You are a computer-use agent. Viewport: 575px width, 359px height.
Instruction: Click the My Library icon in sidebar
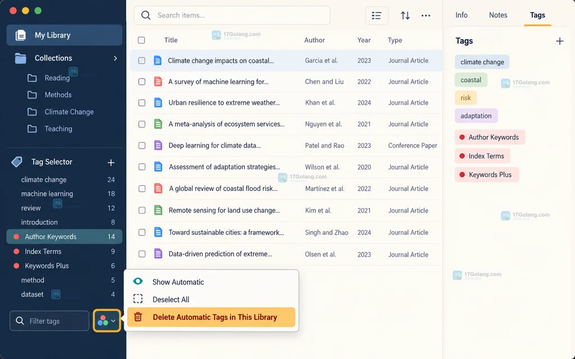pyautogui.click(x=21, y=35)
